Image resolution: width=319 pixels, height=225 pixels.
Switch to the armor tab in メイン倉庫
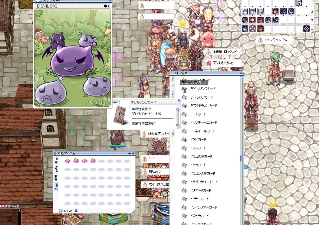click(x=173, y=94)
